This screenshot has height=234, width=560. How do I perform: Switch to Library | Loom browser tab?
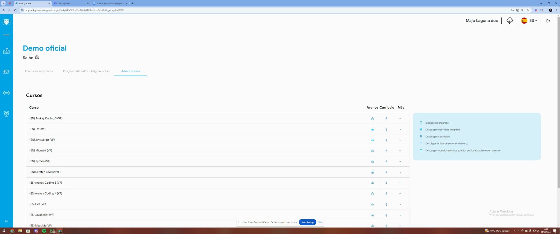click(71, 3)
